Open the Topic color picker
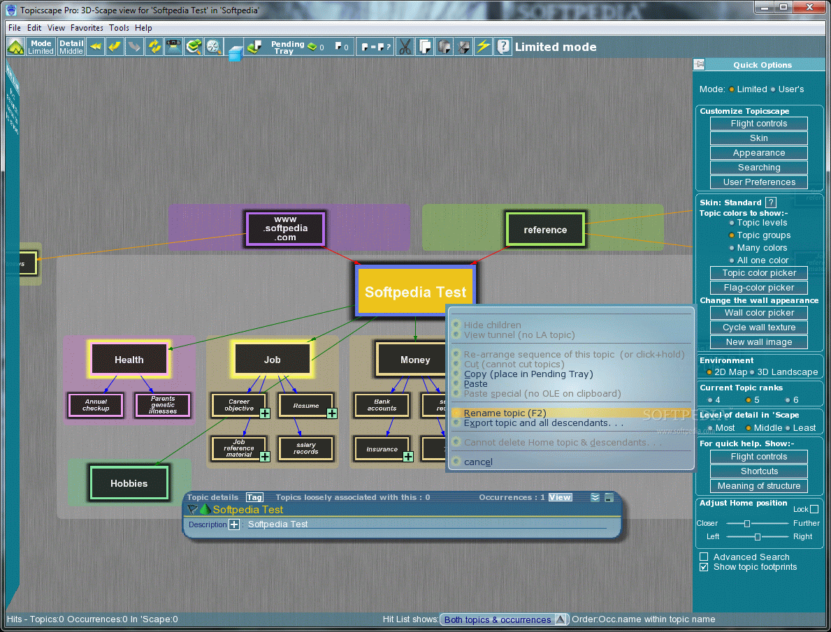 758,273
